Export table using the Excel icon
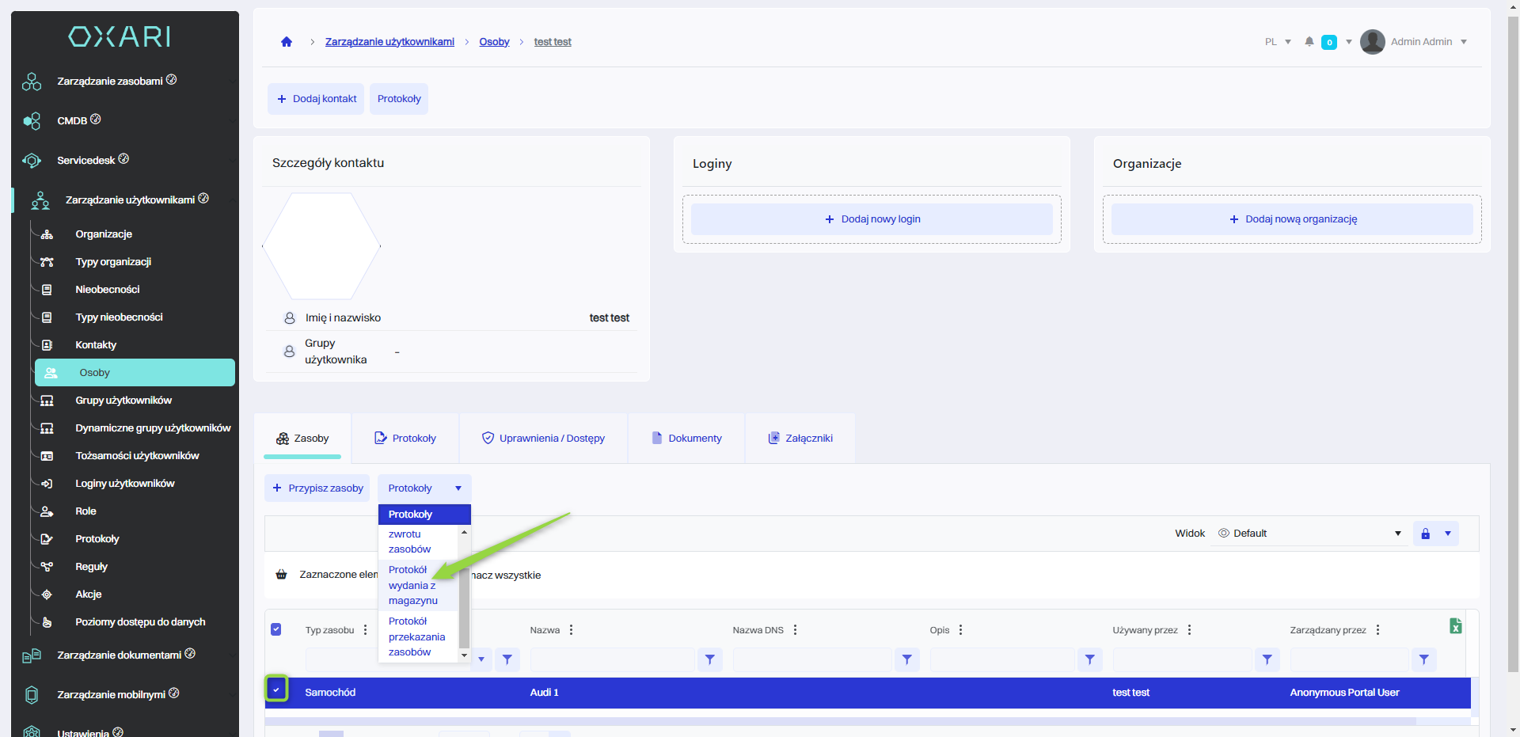Image resolution: width=1520 pixels, height=737 pixels. point(1455,626)
